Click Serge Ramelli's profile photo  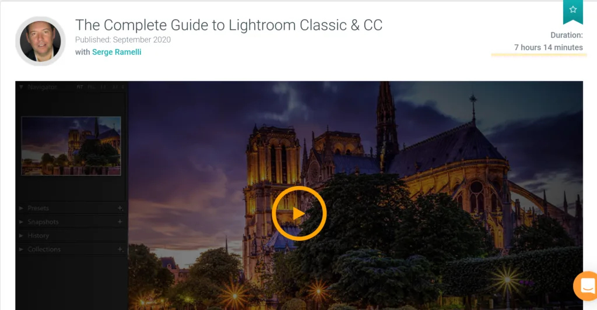click(40, 41)
